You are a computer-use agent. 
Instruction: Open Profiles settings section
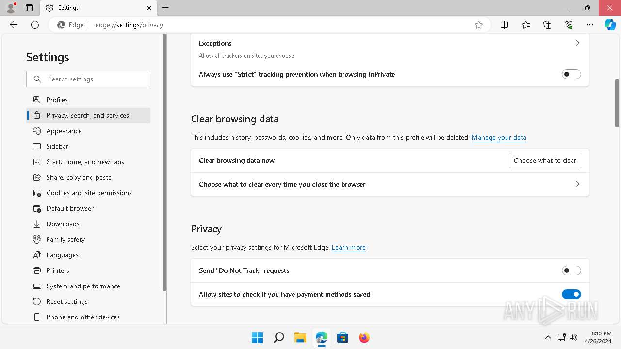pos(88,100)
